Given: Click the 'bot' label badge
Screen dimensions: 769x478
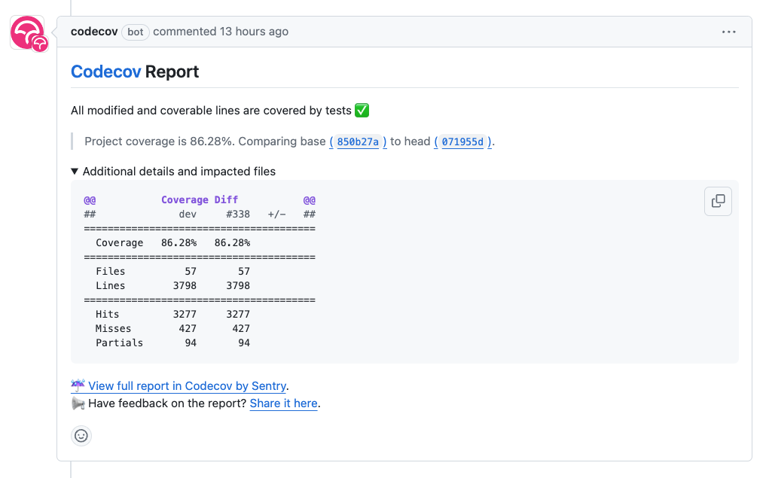Looking at the screenshot, I should pyautogui.click(x=136, y=32).
